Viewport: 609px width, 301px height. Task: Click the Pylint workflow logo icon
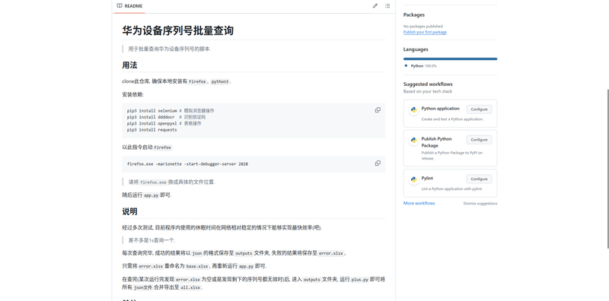point(413,179)
